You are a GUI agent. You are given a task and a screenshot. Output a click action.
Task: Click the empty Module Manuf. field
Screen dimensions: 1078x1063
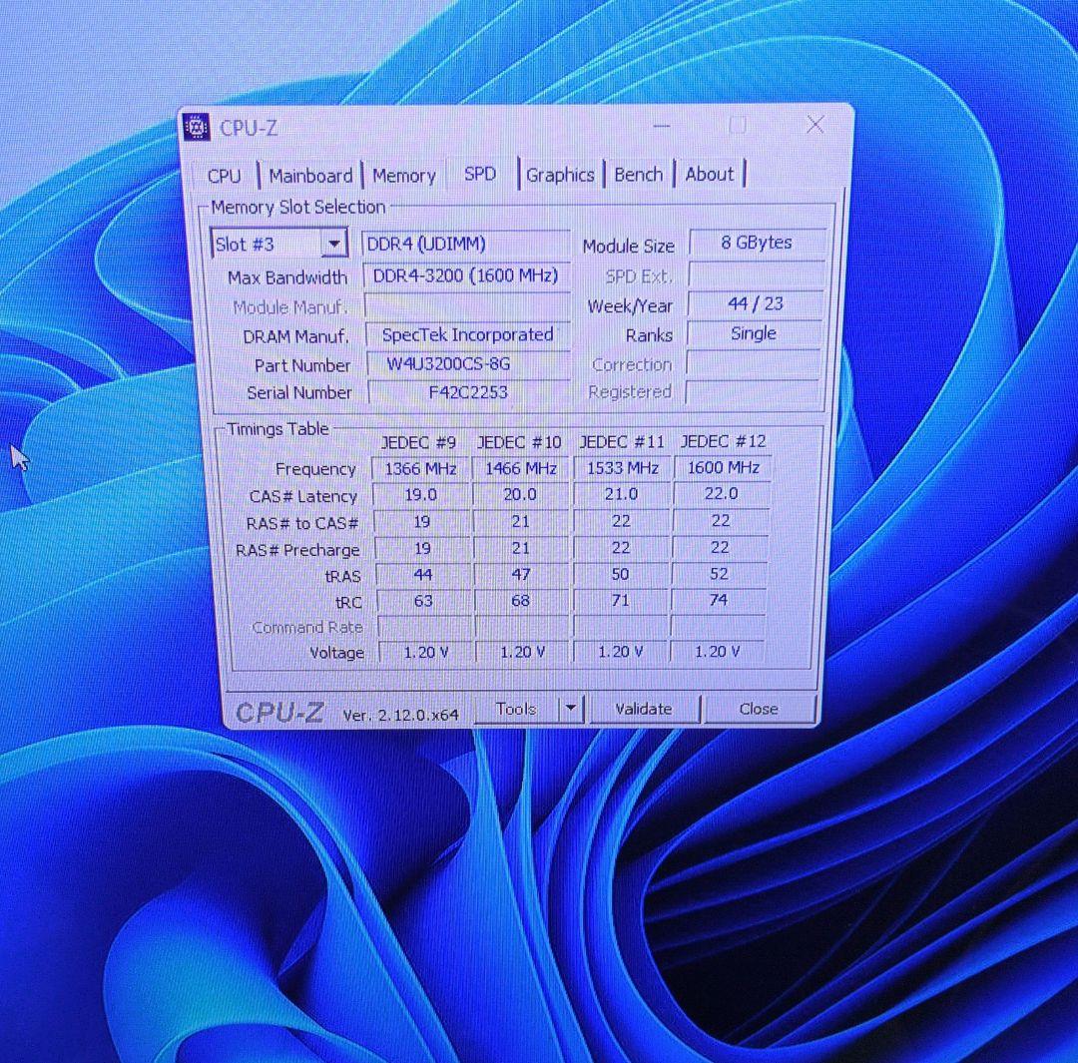pyautogui.click(x=467, y=306)
